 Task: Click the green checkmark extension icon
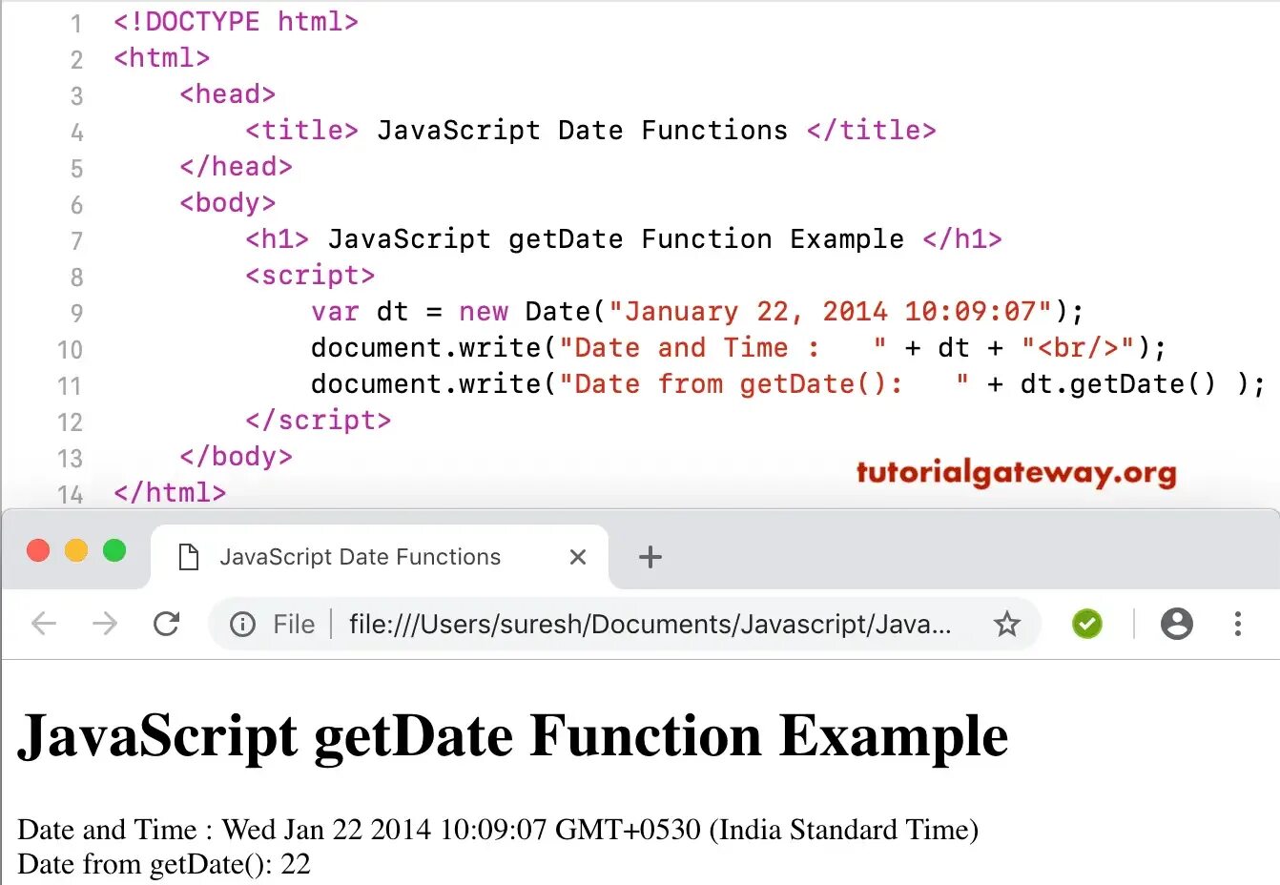click(x=1087, y=624)
